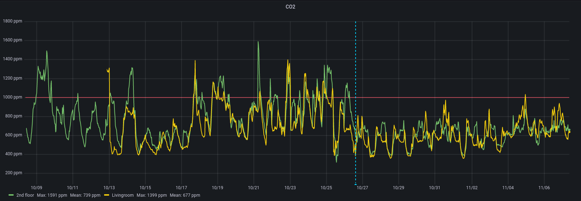Click the 1000 ppm y-axis label
This screenshot has height=201, width=581.
coord(13,97)
